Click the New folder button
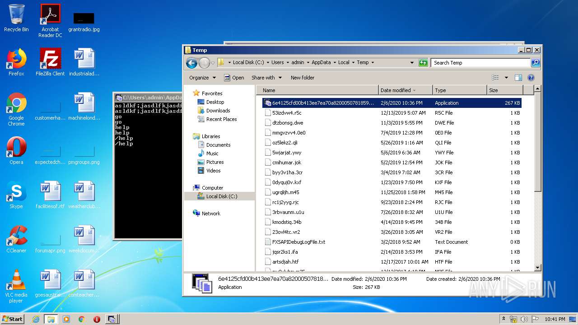578x325 pixels. tap(303, 78)
